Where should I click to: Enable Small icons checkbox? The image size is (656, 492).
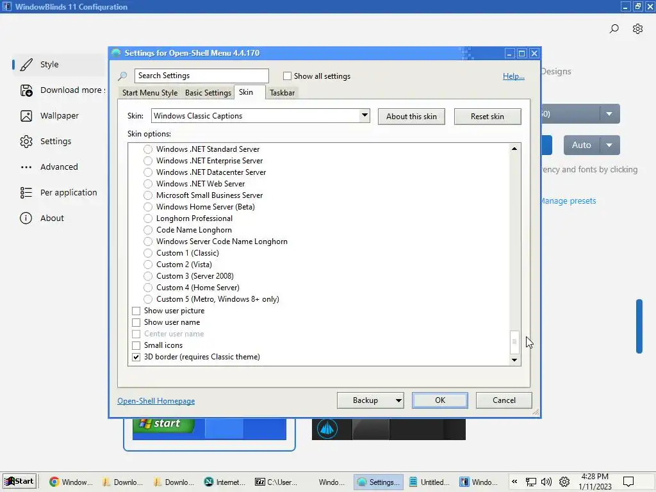pyautogui.click(x=136, y=345)
